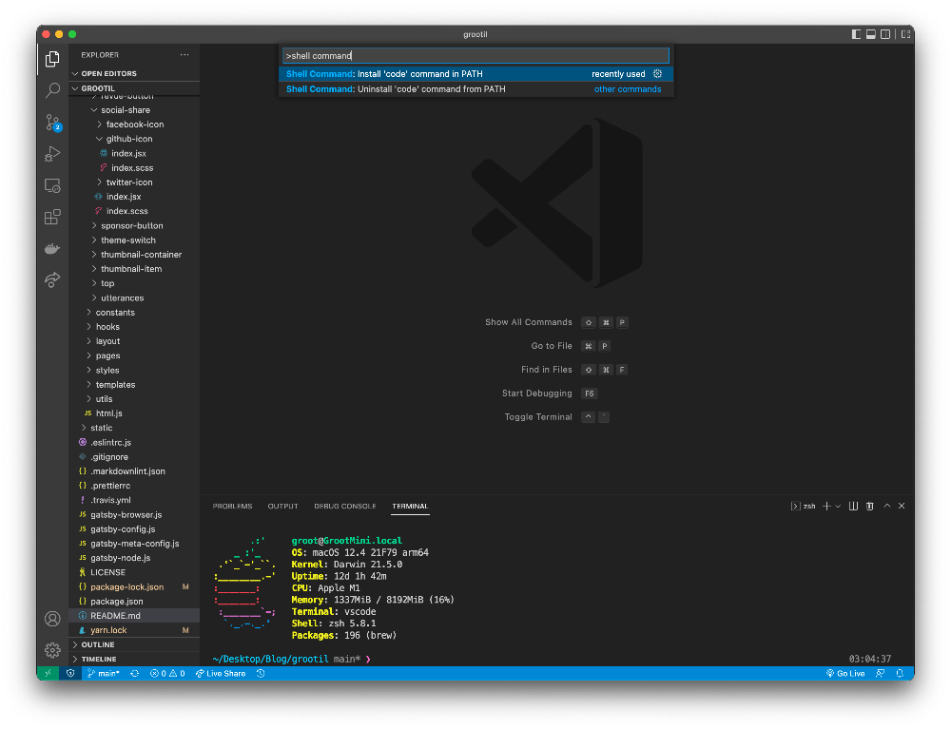Click the command palette input field

pyautogui.click(x=476, y=56)
